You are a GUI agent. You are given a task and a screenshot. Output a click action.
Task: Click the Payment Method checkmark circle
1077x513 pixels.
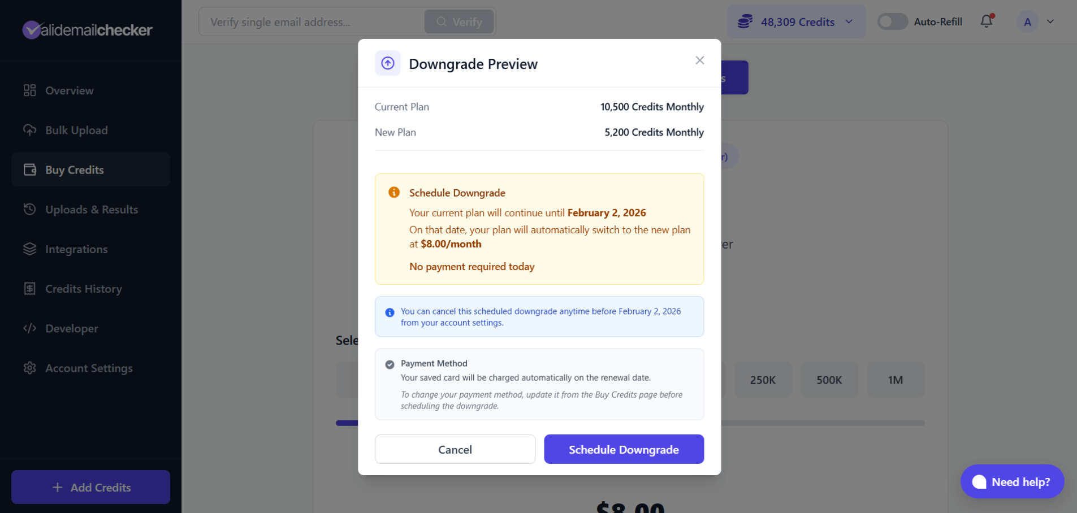point(390,364)
